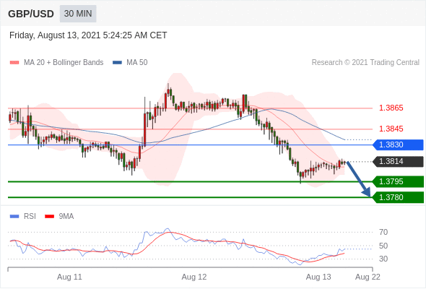Select the GBP/USD pair title
Viewport: 426px width, 289px height.
(x=31, y=14)
